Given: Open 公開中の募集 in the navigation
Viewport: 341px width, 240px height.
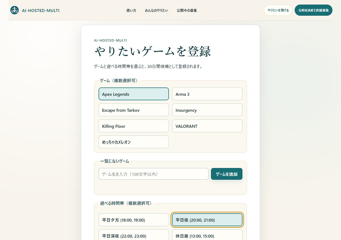Looking at the screenshot, I should click(187, 10).
